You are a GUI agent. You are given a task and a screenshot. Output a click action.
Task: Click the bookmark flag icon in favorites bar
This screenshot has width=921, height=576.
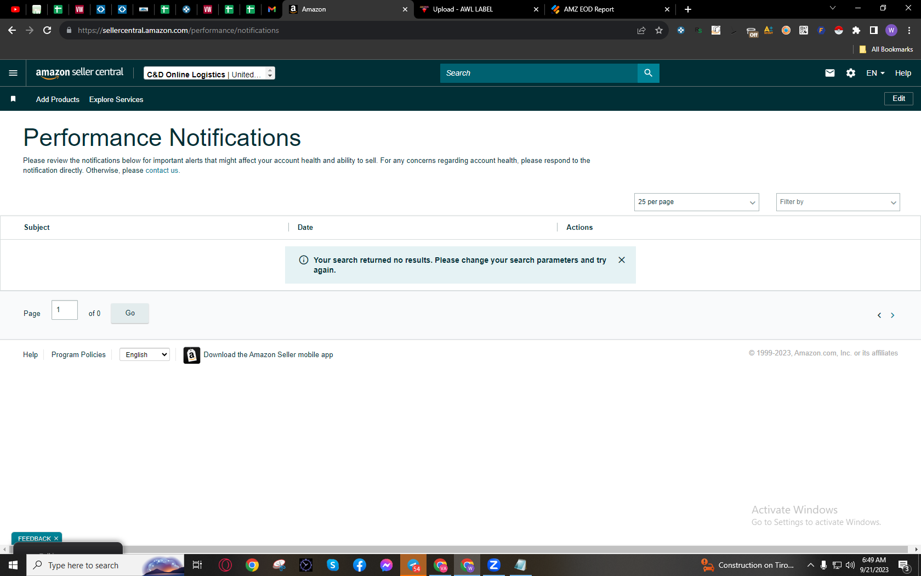(x=13, y=99)
